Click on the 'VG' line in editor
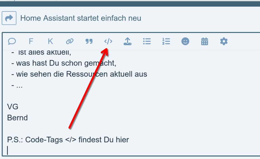 click(x=13, y=107)
